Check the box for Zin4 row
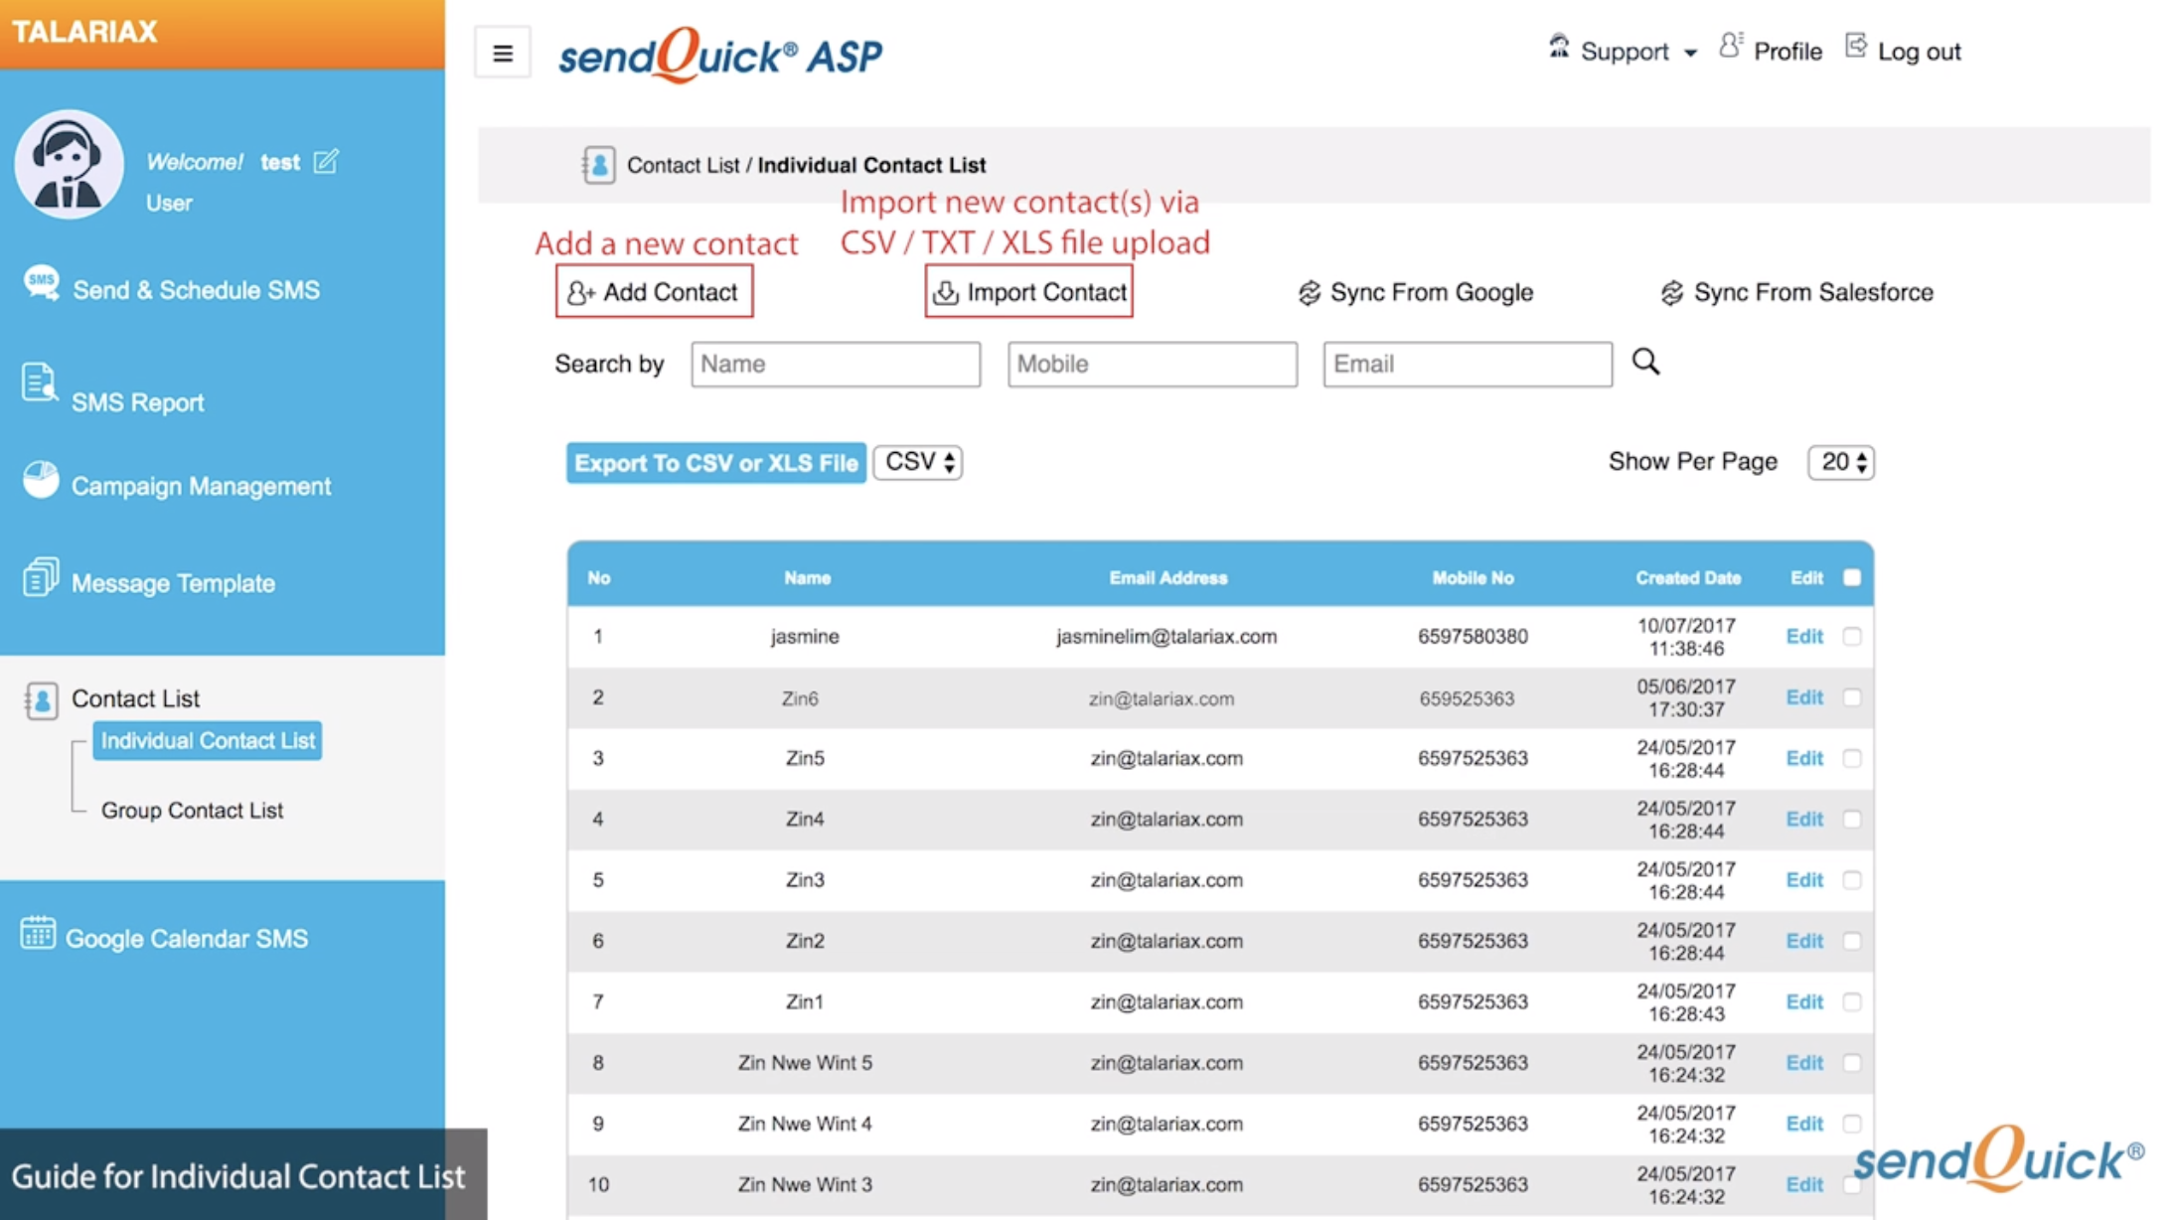 pyautogui.click(x=1852, y=819)
